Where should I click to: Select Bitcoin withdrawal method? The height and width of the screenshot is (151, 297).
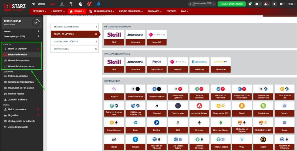(x=242, y=109)
